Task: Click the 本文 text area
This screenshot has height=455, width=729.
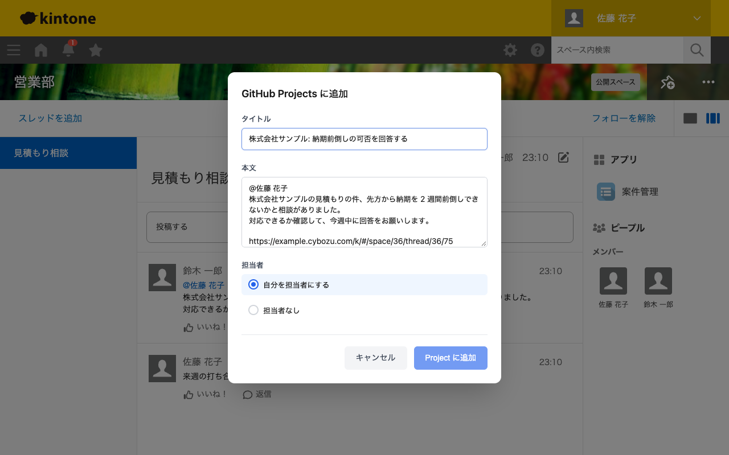Action: pyautogui.click(x=364, y=212)
